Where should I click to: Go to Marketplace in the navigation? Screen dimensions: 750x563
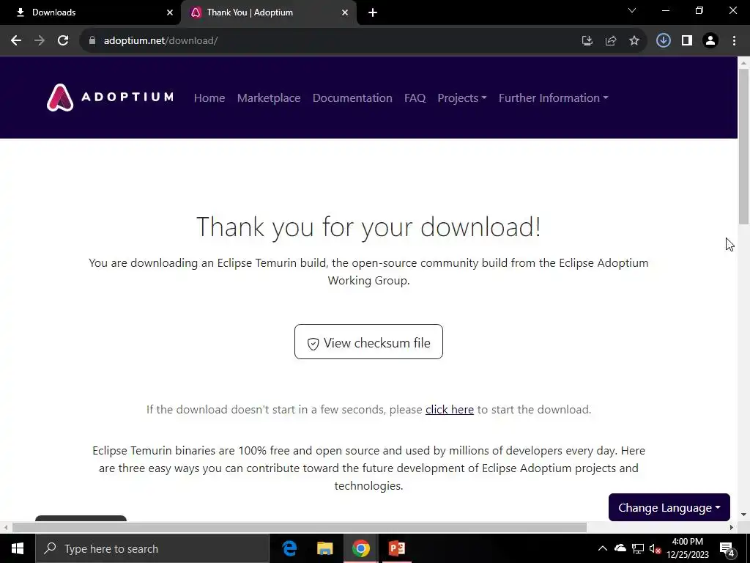point(269,98)
